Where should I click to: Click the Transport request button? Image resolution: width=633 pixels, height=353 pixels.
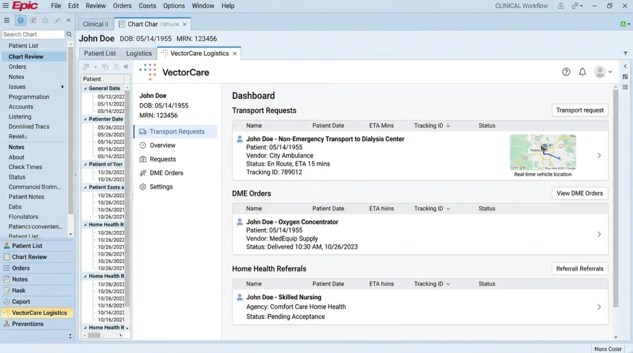click(x=580, y=110)
